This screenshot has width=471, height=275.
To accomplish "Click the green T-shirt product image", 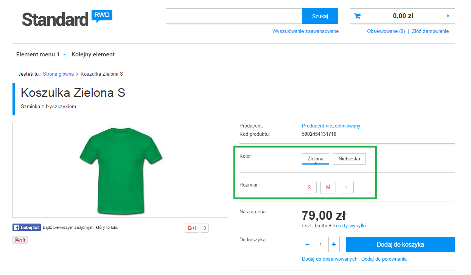I will click(120, 170).
